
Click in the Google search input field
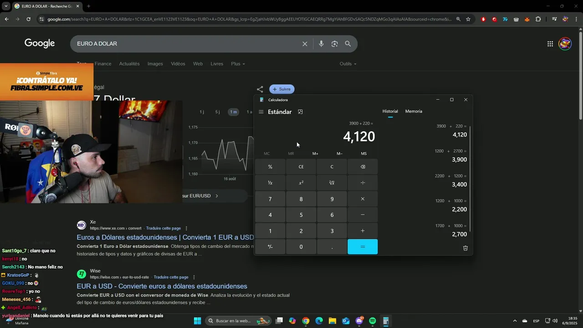(x=187, y=44)
